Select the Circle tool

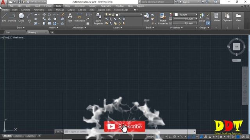coord(21,17)
